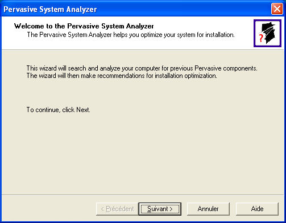This screenshot has width=286, height=223.
Task: Click Suivant to proceed to the next step
Action: (160, 209)
